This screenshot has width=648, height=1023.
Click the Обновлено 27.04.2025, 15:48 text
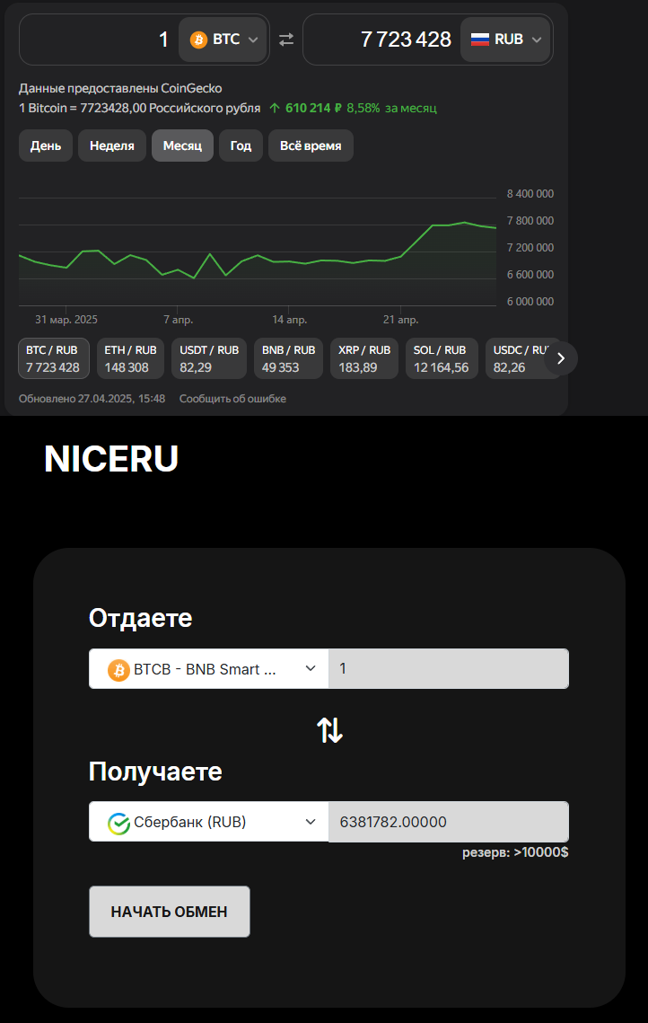(92, 399)
